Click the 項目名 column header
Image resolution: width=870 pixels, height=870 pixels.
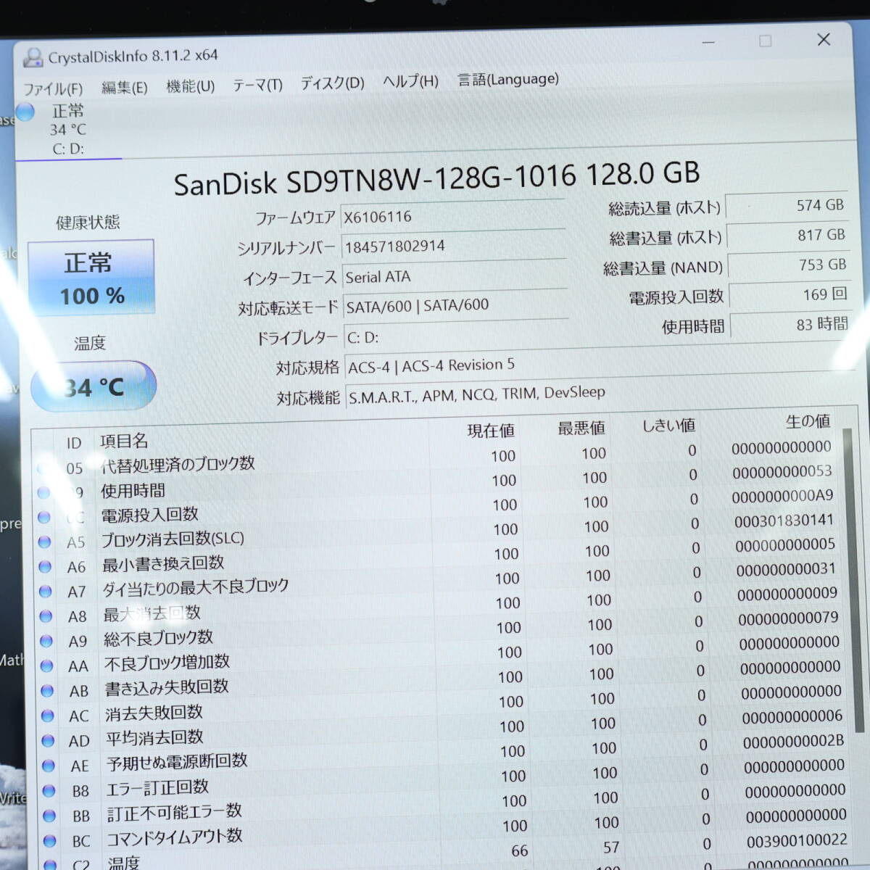click(124, 441)
